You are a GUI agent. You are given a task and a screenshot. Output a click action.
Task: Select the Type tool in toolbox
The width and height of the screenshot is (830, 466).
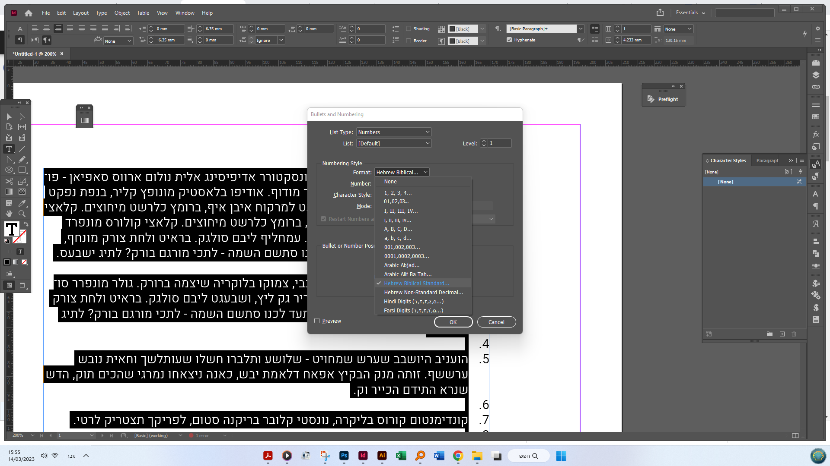9,149
